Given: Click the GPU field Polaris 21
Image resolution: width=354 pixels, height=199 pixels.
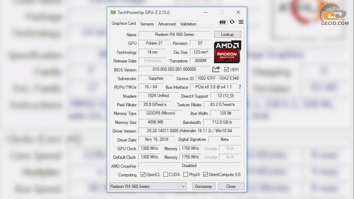Looking at the screenshot, I should pyautogui.click(x=154, y=43).
